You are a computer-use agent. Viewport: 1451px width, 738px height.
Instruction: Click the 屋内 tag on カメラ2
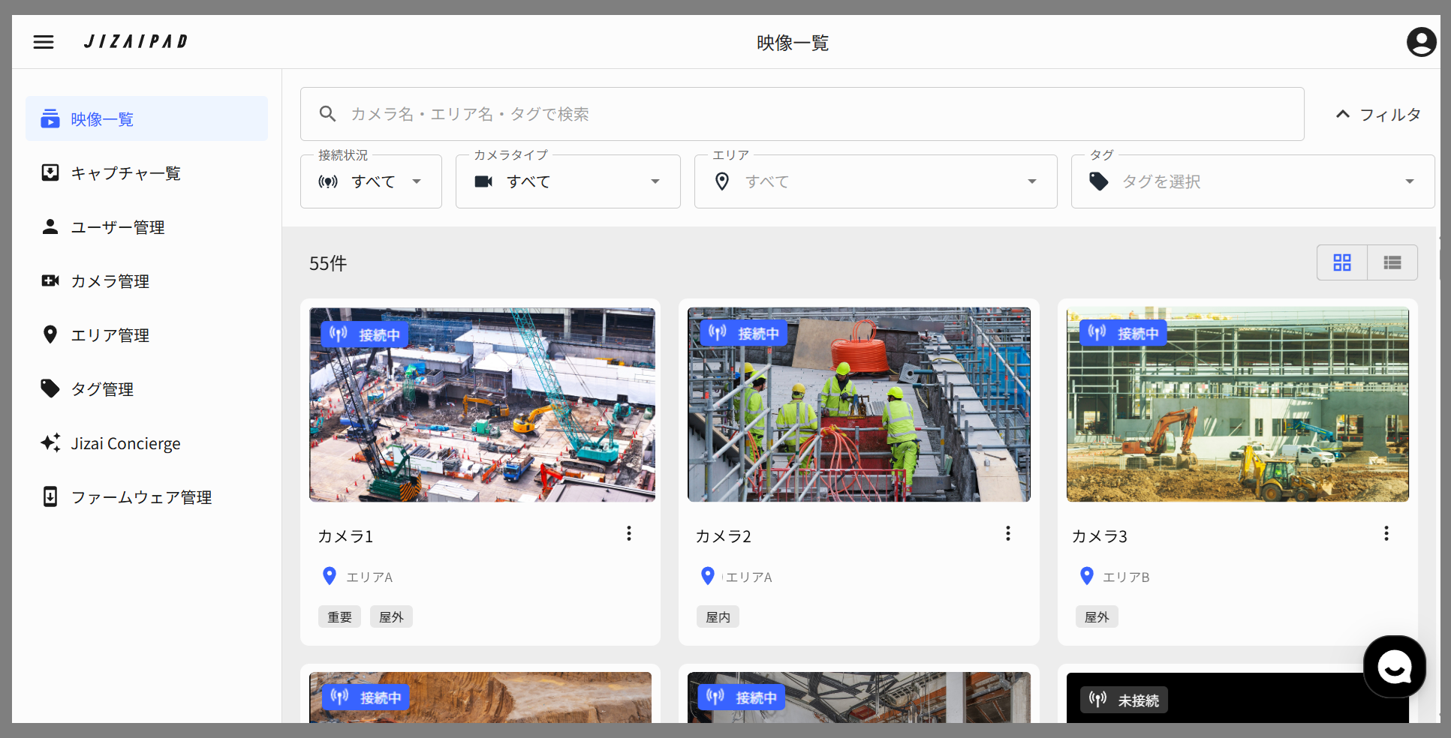[718, 616]
